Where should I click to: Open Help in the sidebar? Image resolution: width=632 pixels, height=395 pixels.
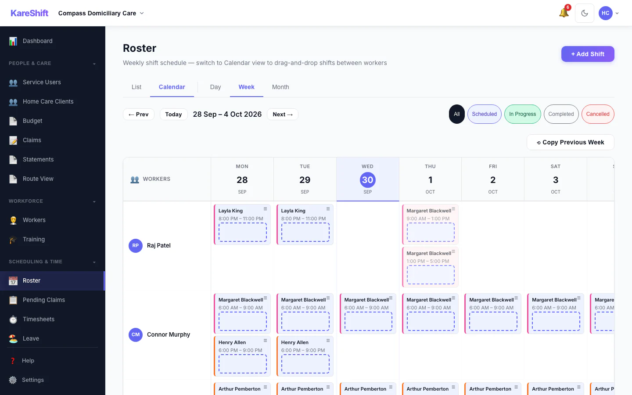pyautogui.click(x=53, y=360)
